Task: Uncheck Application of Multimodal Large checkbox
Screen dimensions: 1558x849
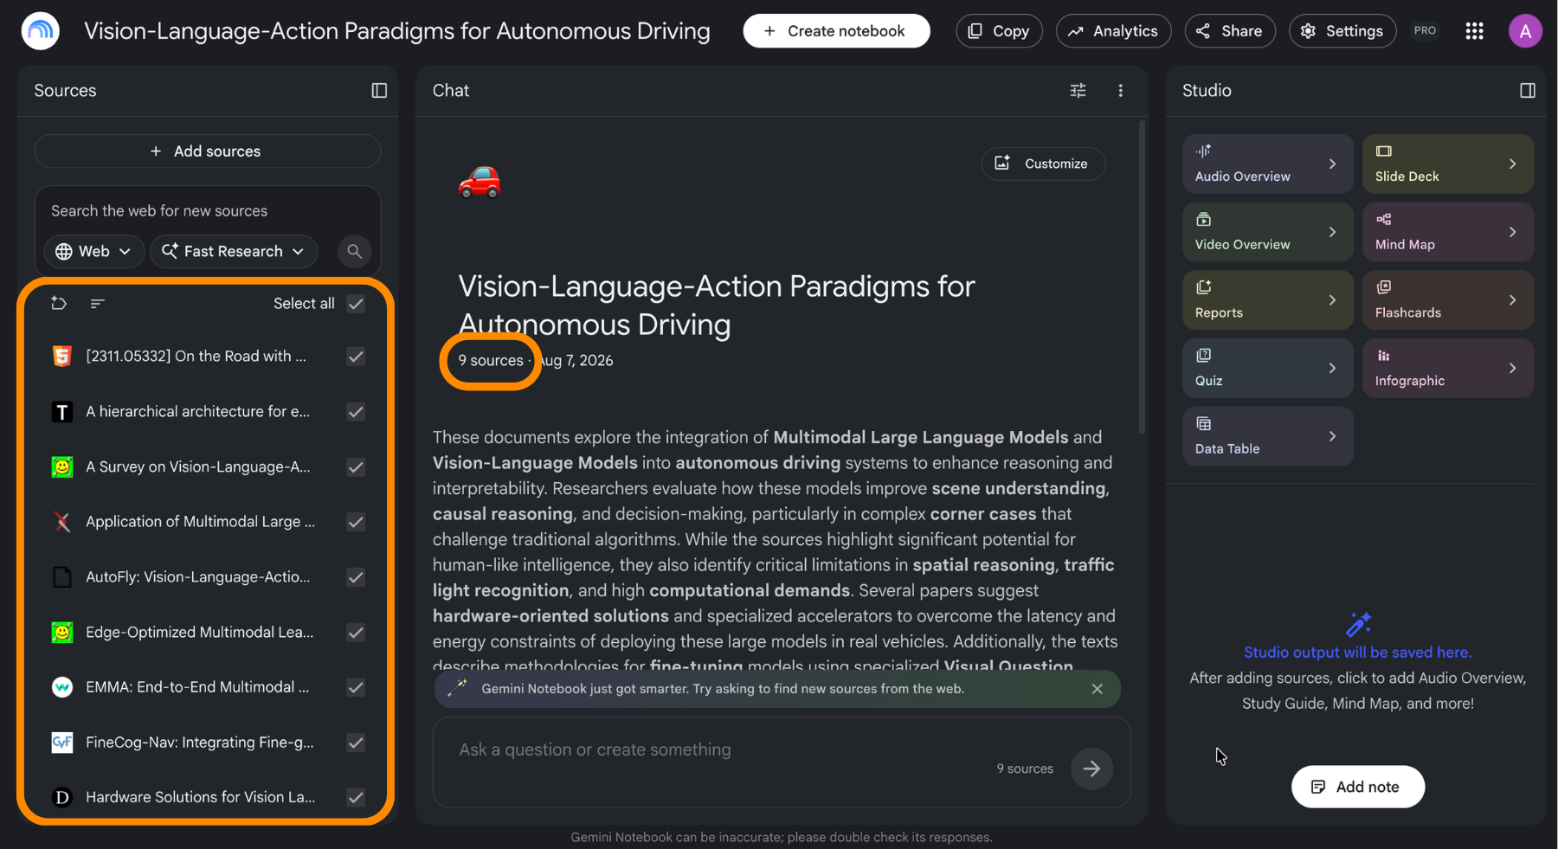Action: point(356,522)
